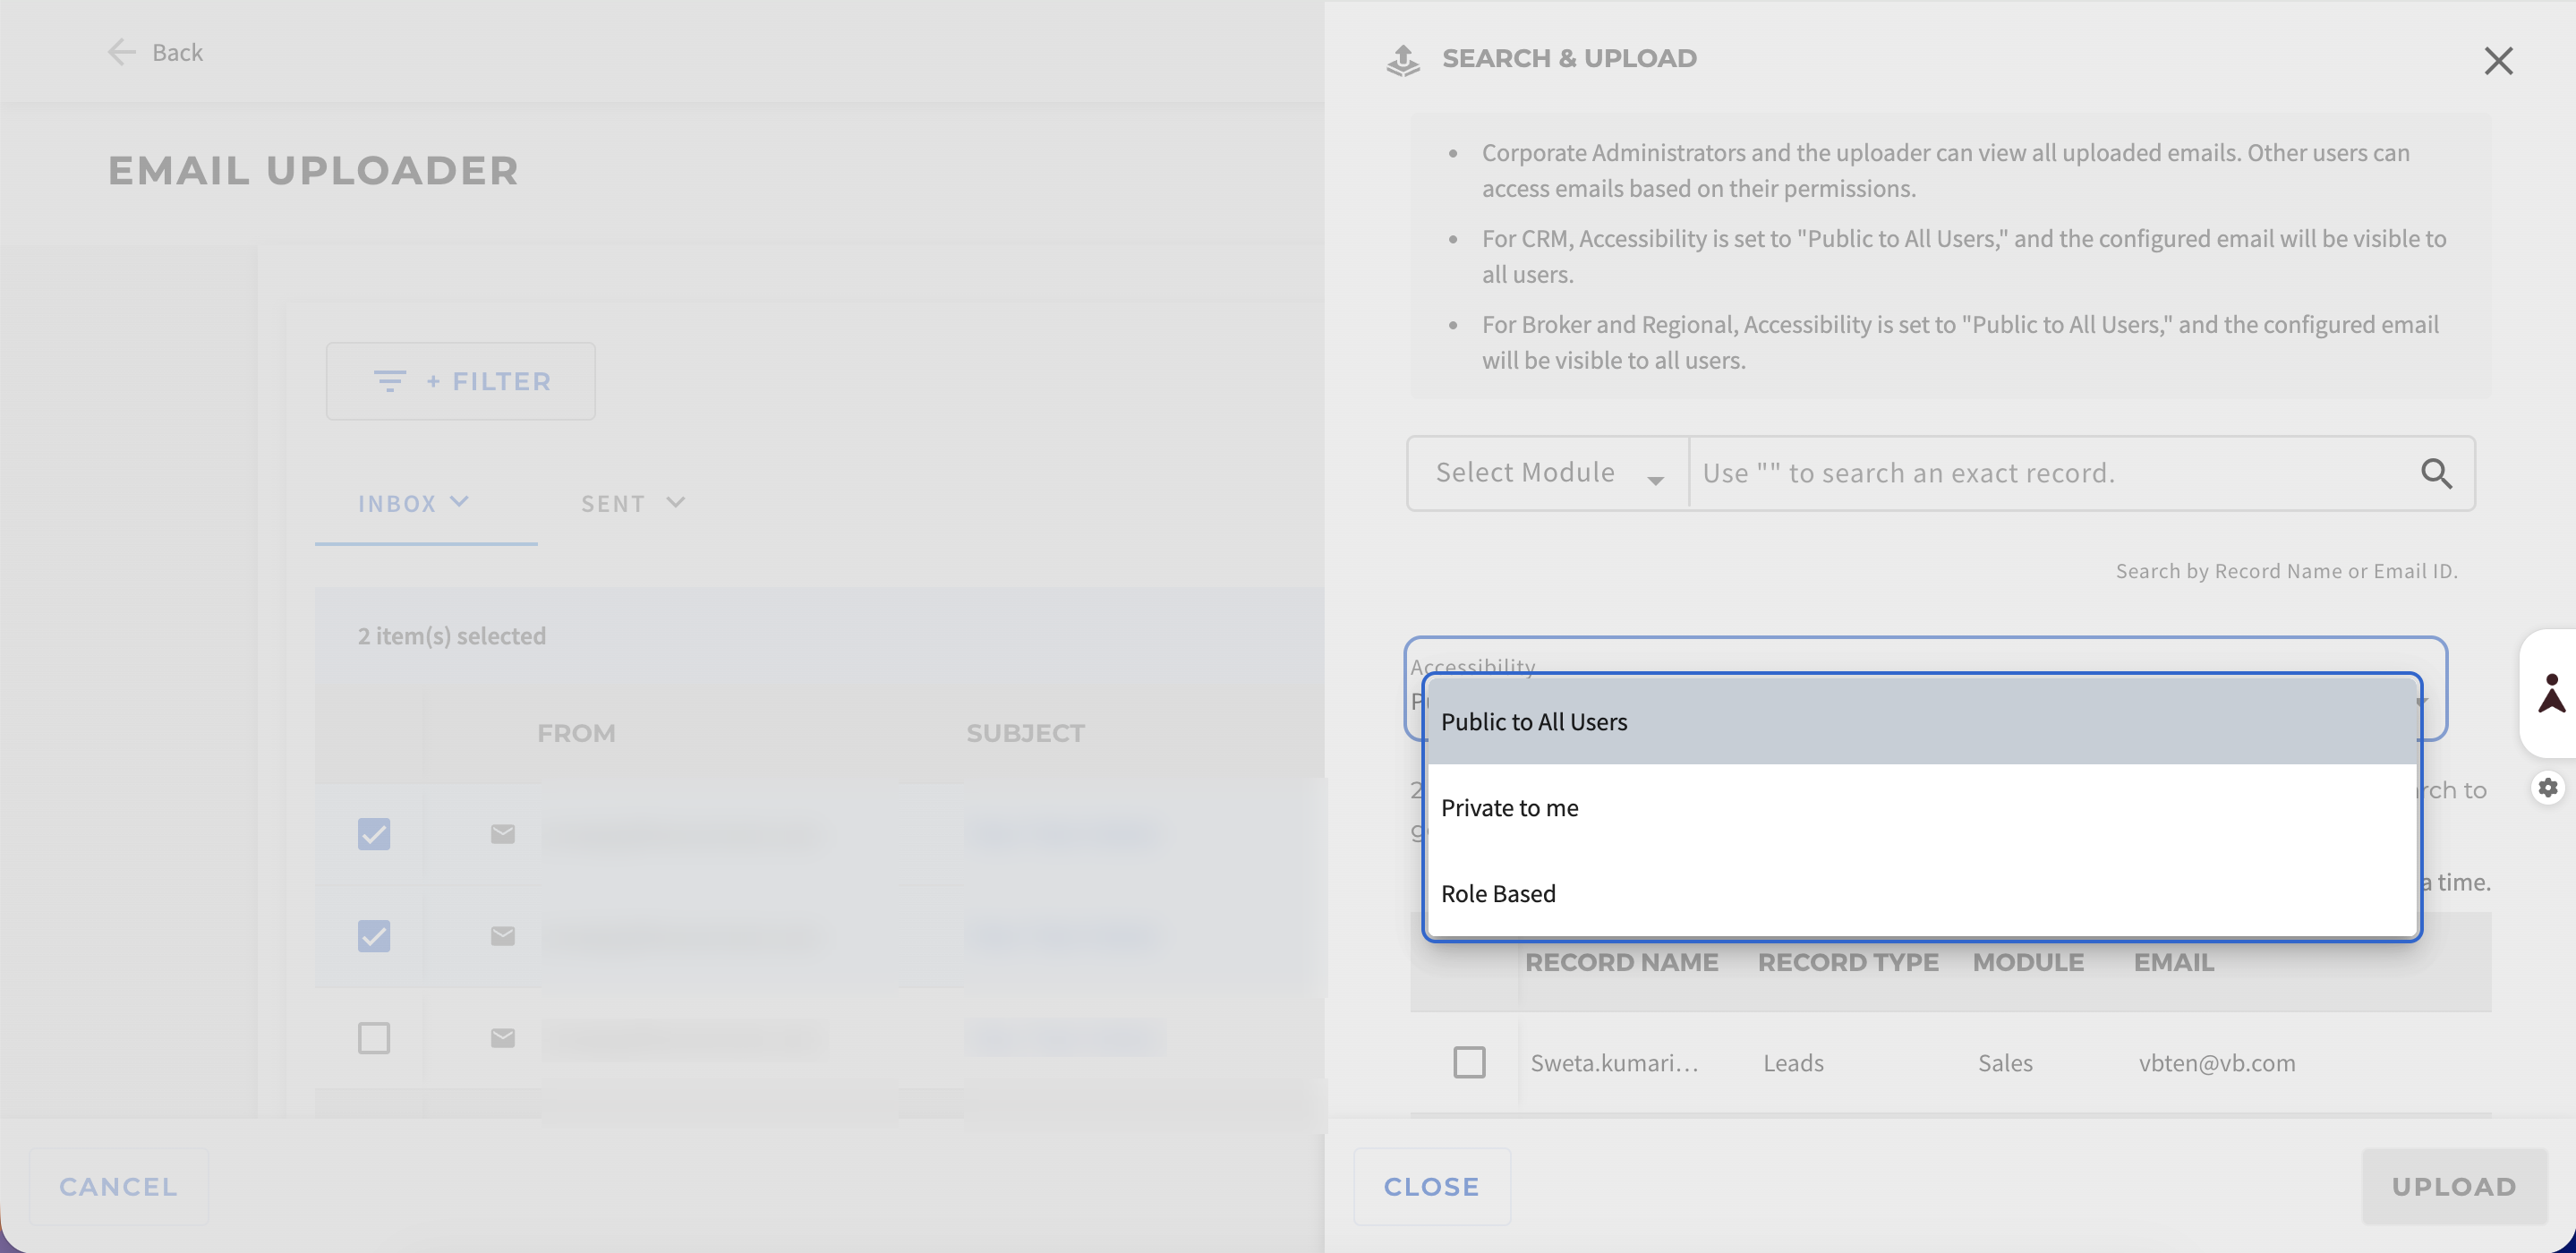The width and height of the screenshot is (2576, 1253).
Task: Expand the SENT chevron
Action: (x=675, y=502)
